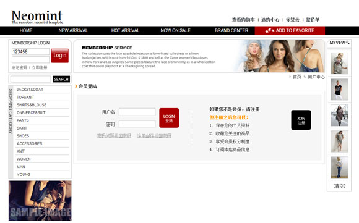Click the black SEARCH button
Viewport: 359px width, 223px height.
pyautogui.click(x=61, y=79)
